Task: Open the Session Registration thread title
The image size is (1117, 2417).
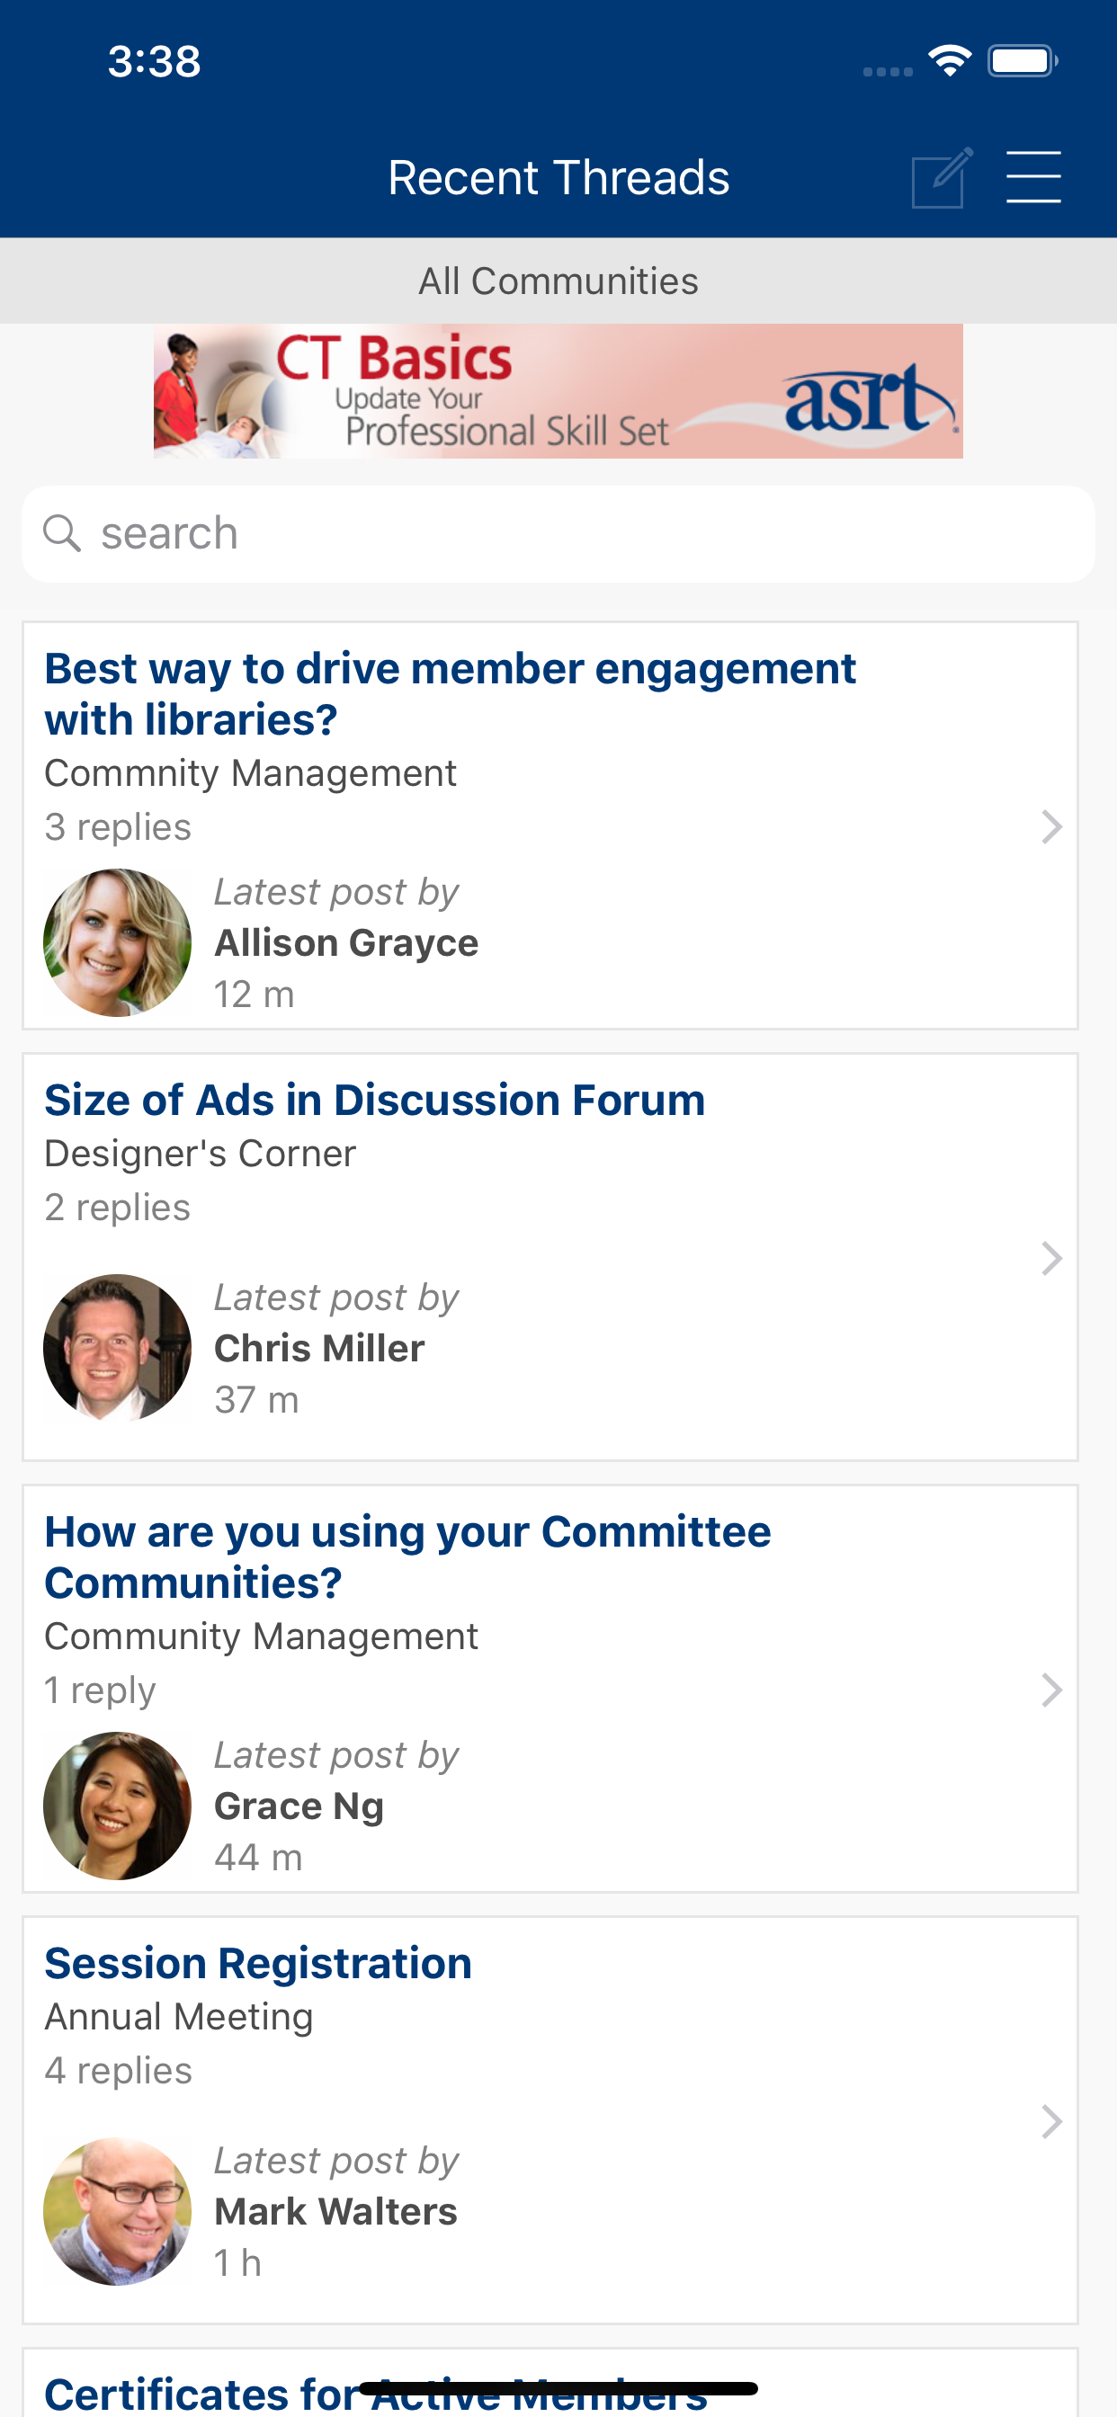Action: pos(258,1963)
